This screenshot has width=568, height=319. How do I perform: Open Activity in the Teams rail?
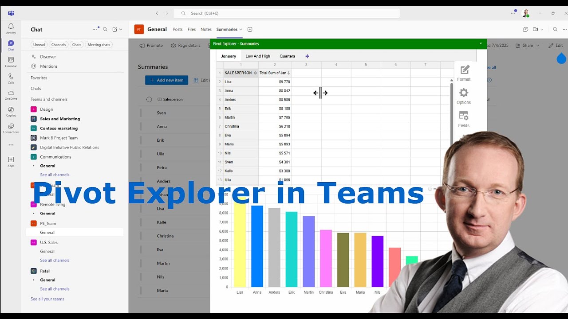(11, 29)
